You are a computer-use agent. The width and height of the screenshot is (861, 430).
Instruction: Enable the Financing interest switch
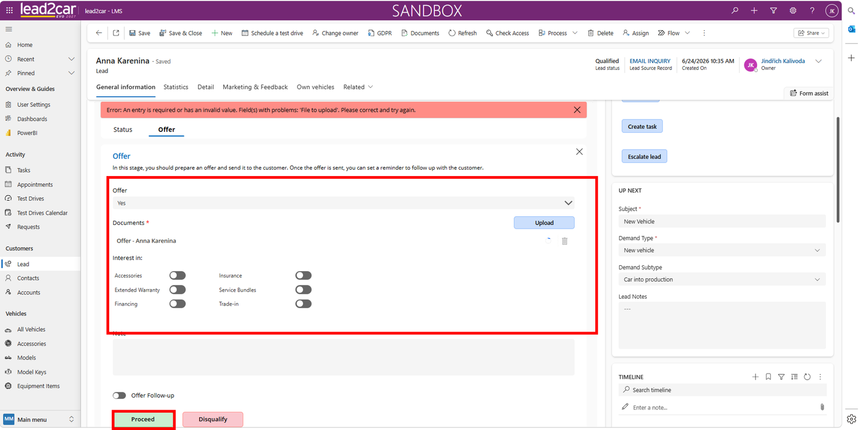(x=178, y=304)
